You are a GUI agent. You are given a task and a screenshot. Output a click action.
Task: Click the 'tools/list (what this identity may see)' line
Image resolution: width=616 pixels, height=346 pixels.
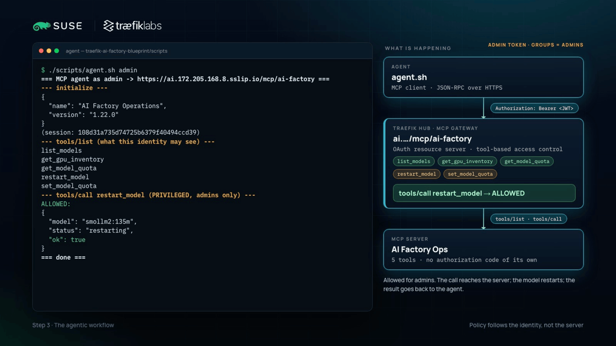click(128, 141)
